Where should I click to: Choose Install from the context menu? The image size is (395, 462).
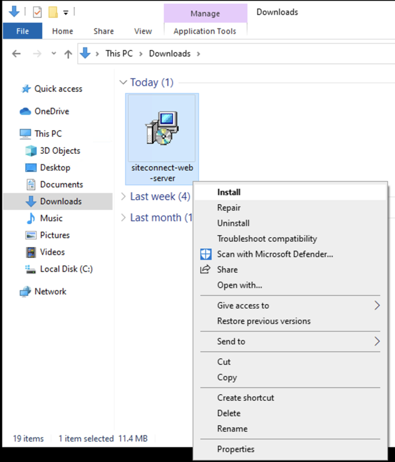(229, 192)
